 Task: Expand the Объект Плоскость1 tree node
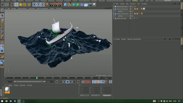[114, 14]
